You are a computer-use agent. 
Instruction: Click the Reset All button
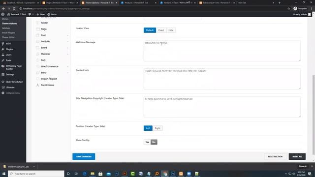(x=297, y=156)
